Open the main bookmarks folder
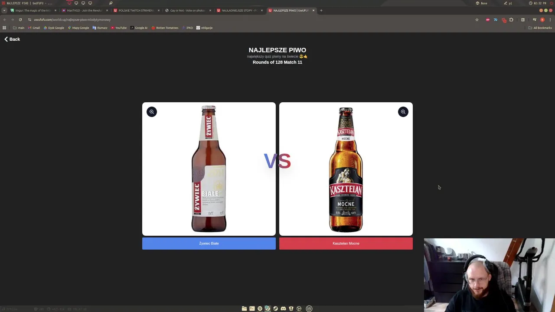Screen dimensions: 555x312 [19, 28]
